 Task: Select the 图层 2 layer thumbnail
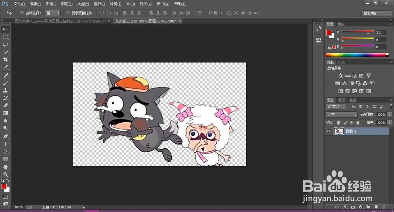338,131
